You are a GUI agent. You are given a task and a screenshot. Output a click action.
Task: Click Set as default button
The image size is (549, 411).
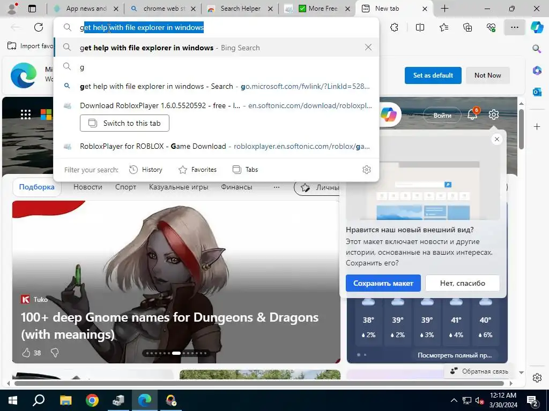click(x=433, y=75)
